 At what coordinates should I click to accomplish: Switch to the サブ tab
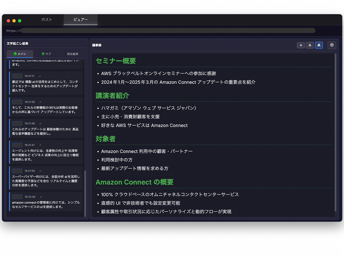pos(45,54)
